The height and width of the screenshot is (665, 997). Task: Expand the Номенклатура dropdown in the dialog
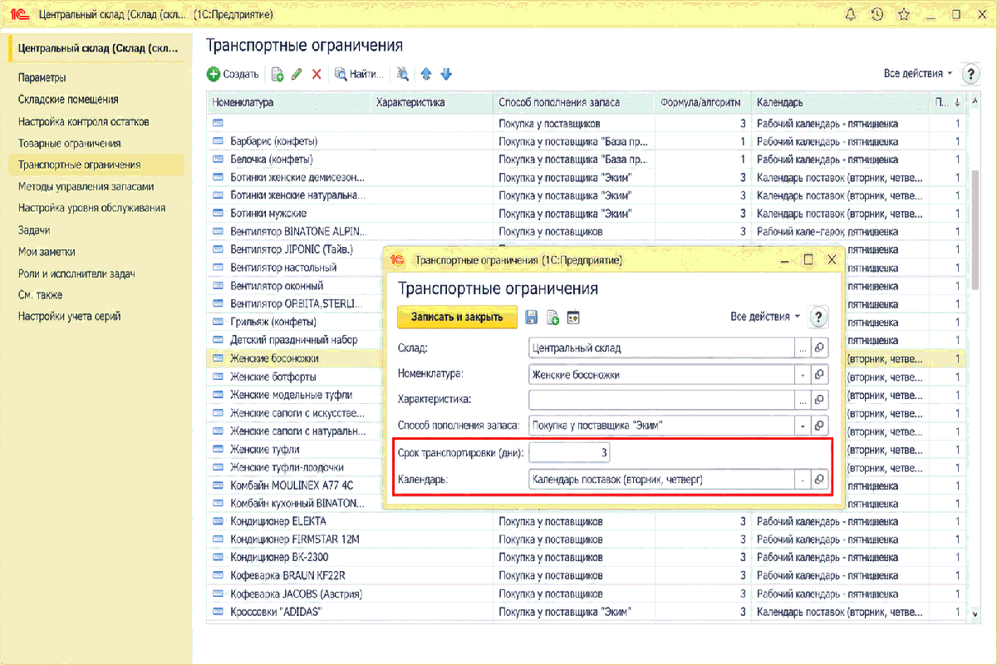coord(803,374)
